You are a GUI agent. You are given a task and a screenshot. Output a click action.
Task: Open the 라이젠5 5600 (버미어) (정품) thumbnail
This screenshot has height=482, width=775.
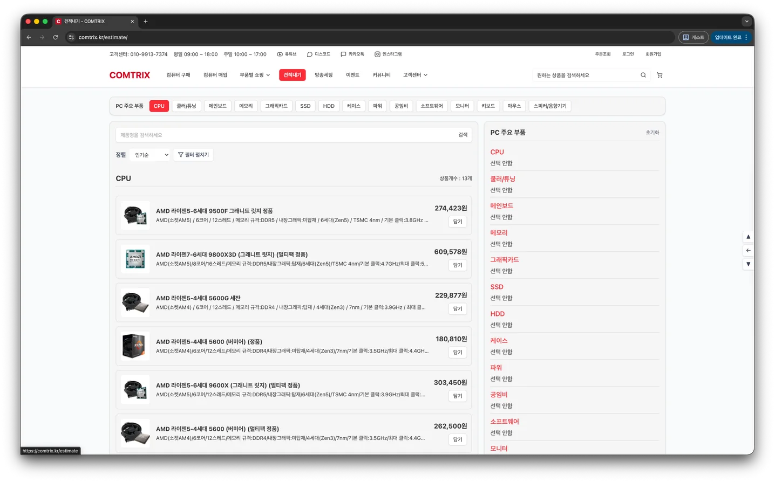pos(135,346)
